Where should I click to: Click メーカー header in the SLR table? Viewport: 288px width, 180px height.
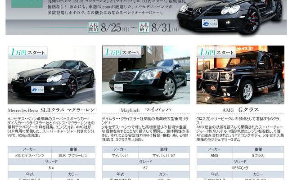pyautogui.click(x=30, y=149)
